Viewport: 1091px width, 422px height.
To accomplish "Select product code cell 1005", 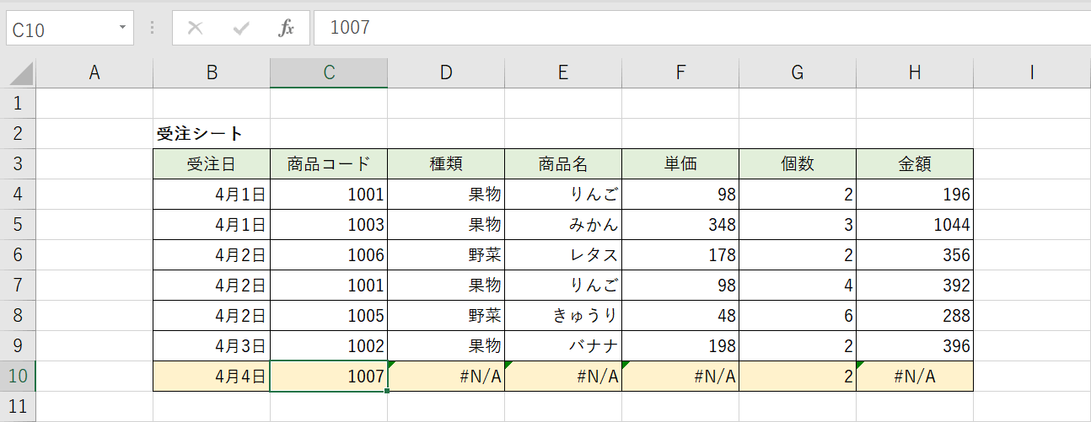I will pos(329,316).
